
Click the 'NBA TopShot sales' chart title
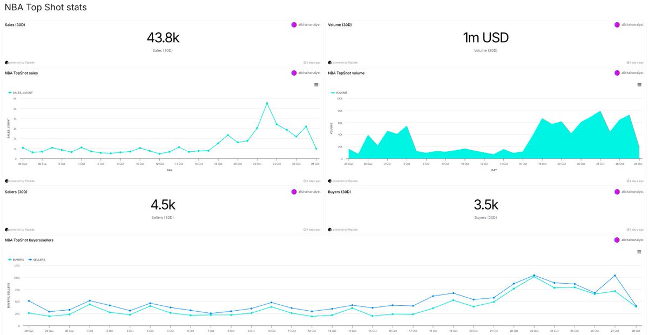coord(22,73)
